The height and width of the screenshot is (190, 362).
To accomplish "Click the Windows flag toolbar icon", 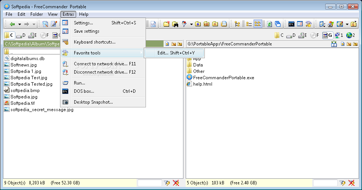I will [331, 24].
